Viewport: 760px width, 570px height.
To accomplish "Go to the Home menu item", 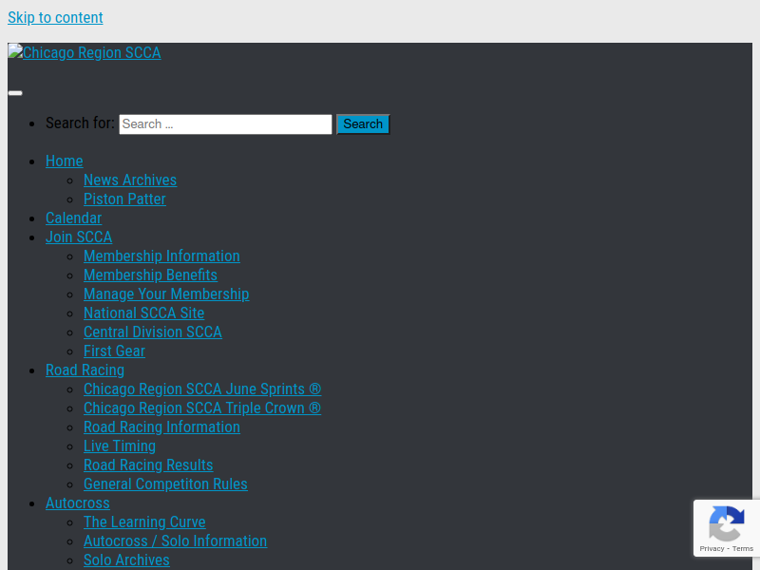I will (x=65, y=161).
